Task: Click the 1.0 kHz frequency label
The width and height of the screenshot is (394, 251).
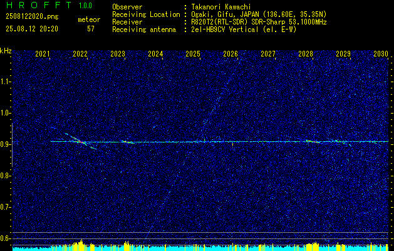Action: [x=5, y=114]
